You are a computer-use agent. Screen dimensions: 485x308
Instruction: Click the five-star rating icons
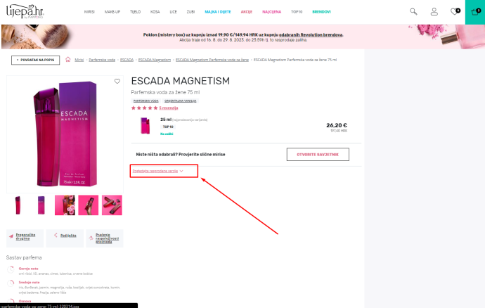143,108
